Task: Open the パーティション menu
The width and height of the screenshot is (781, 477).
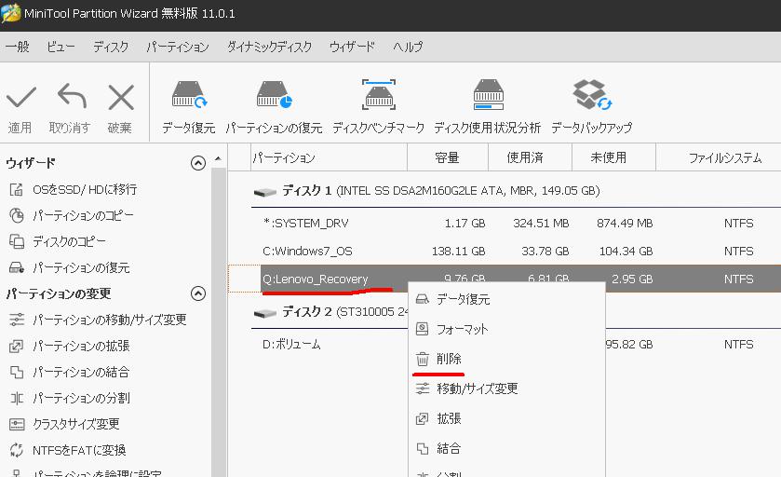Action: click(178, 47)
